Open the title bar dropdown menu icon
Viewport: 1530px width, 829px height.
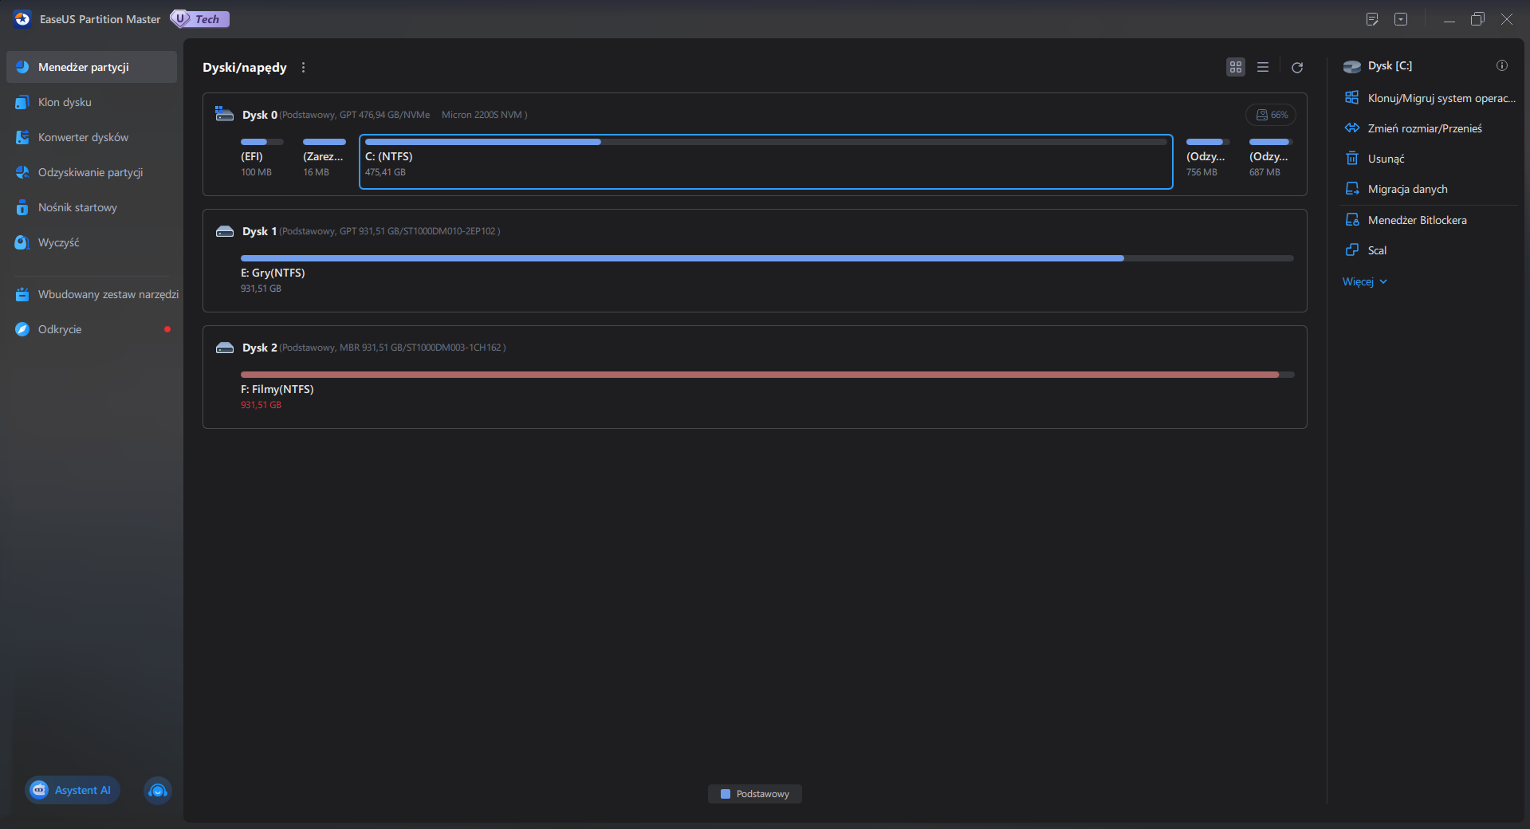click(x=1401, y=19)
